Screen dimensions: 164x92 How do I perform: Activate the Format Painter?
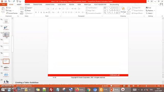pos(12,13)
